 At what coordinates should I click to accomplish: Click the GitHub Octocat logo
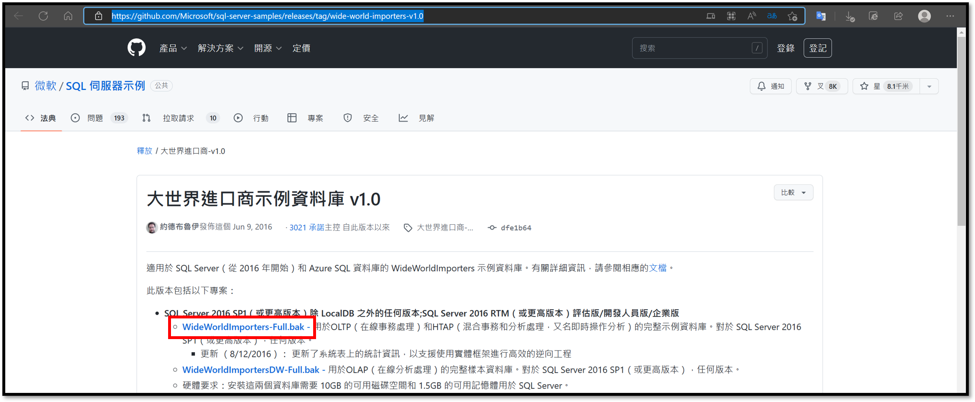tap(136, 48)
